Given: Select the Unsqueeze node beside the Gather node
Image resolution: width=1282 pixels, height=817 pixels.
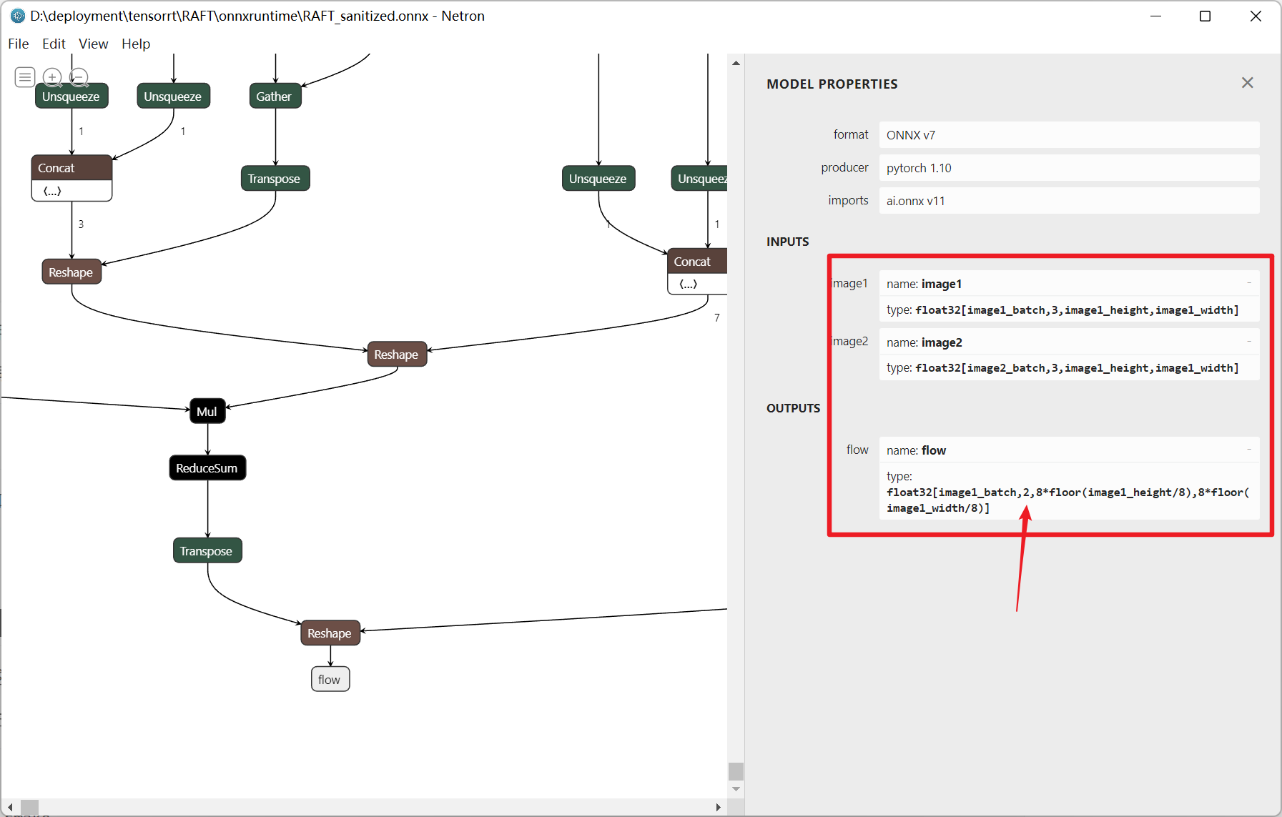Looking at the screenshot, I should pyautogui.click(x=174, y=96).
